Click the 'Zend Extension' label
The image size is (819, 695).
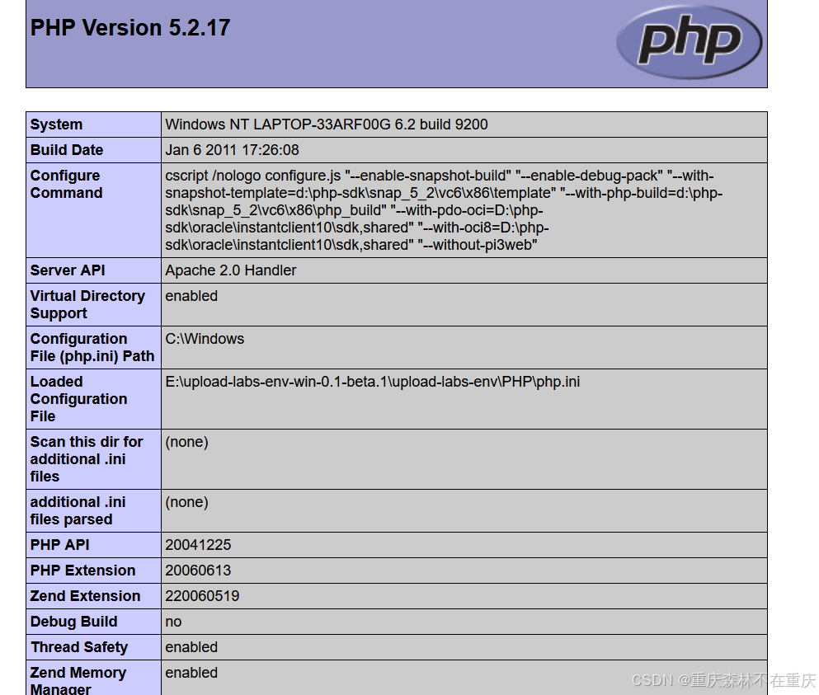coord(85,596)
